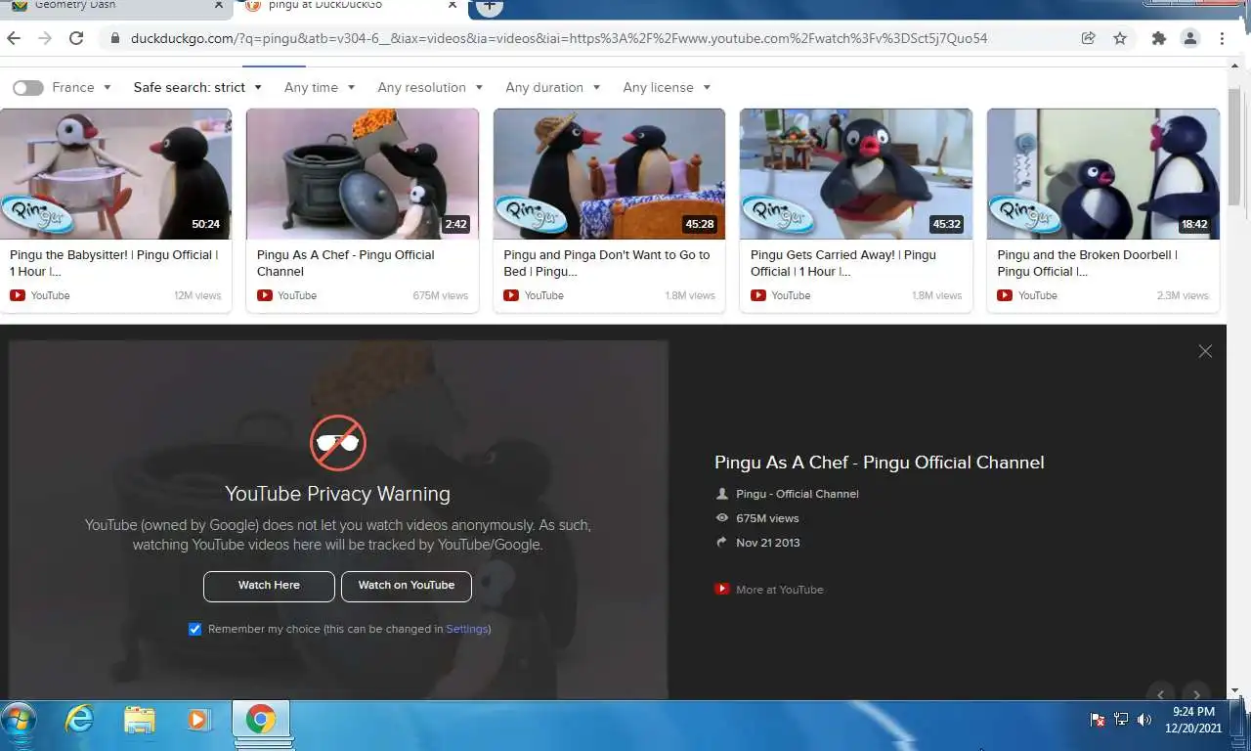Open Pingu As A Chef video title

[345, 263]
